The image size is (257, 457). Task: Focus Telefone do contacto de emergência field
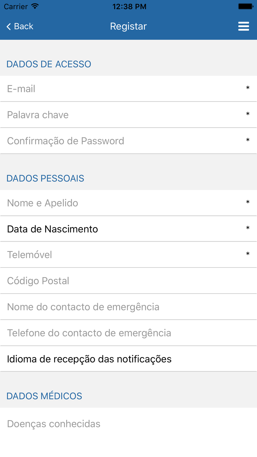click(x=128, y=333)
